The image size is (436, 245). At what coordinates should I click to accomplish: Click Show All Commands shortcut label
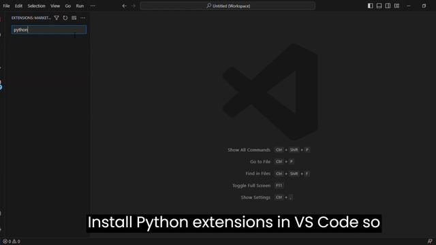click(x=249, y=150)
